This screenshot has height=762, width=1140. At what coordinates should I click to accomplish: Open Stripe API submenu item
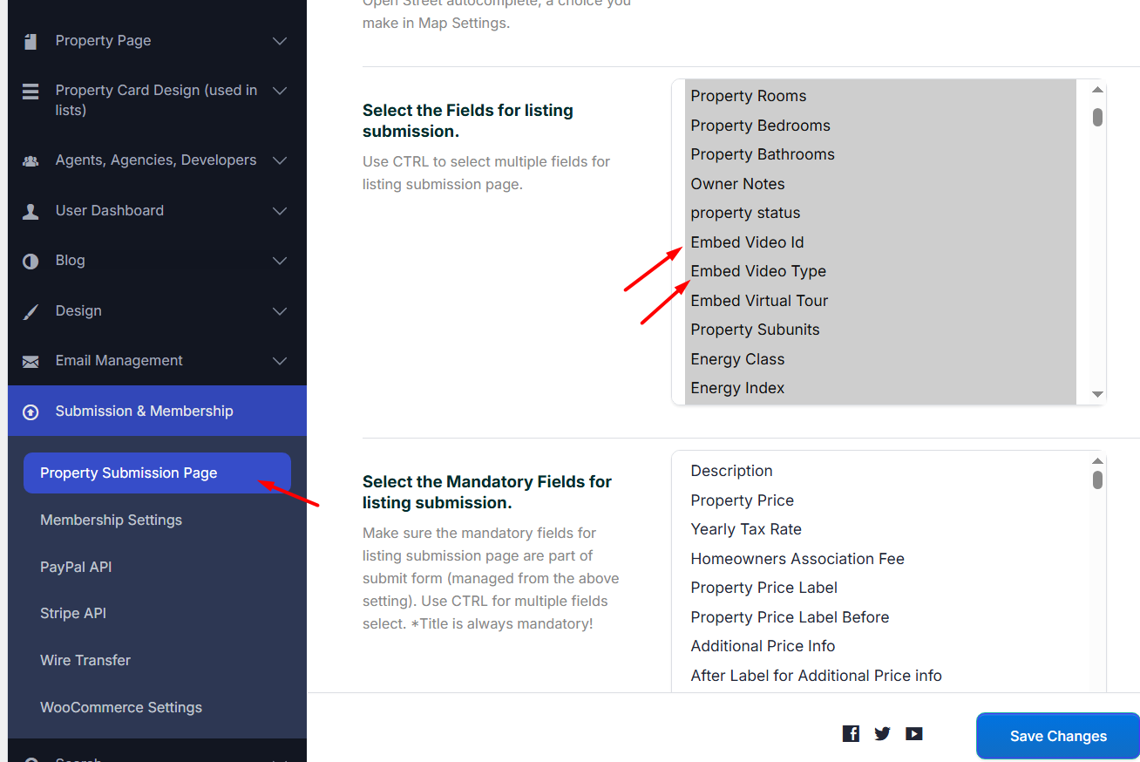point(73,613)
